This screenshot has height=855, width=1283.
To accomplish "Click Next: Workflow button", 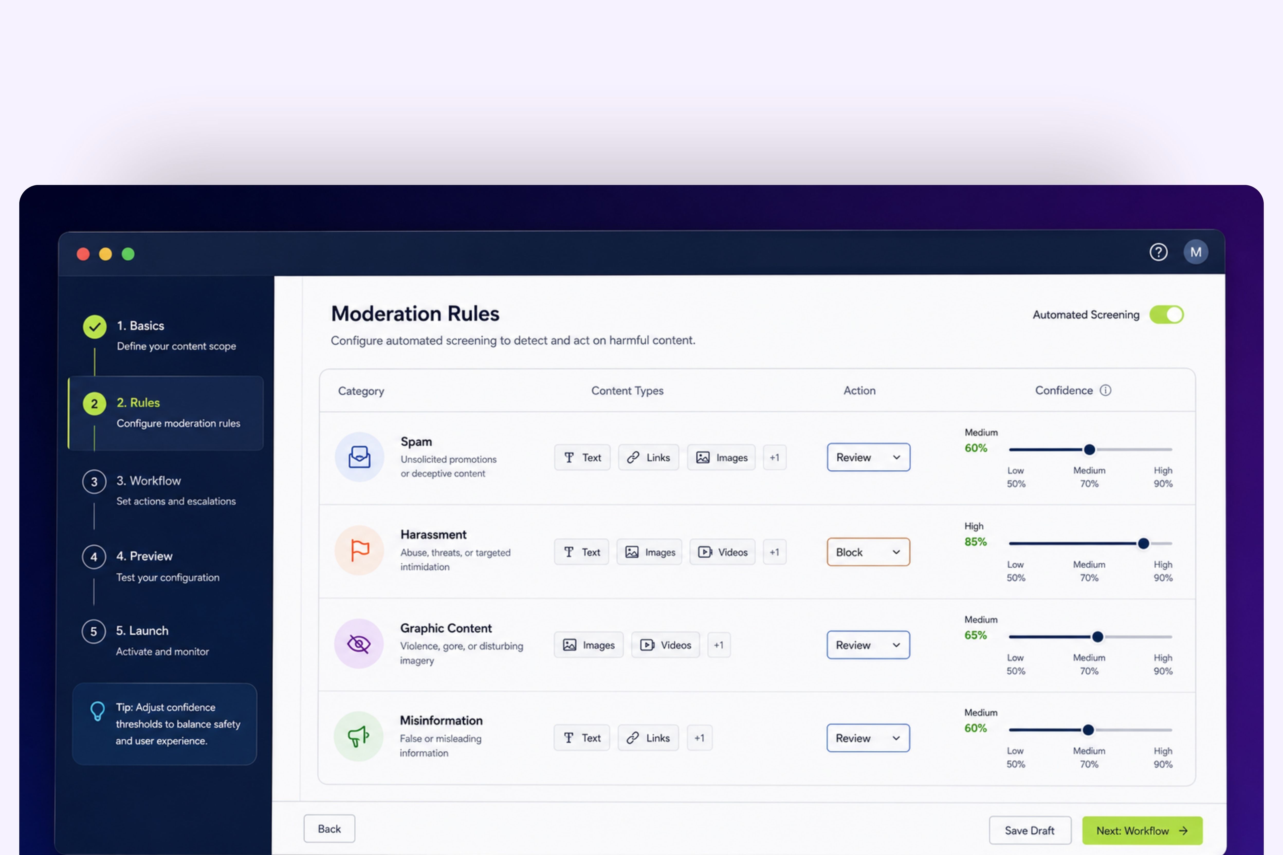I will (x=1142, y=830).
